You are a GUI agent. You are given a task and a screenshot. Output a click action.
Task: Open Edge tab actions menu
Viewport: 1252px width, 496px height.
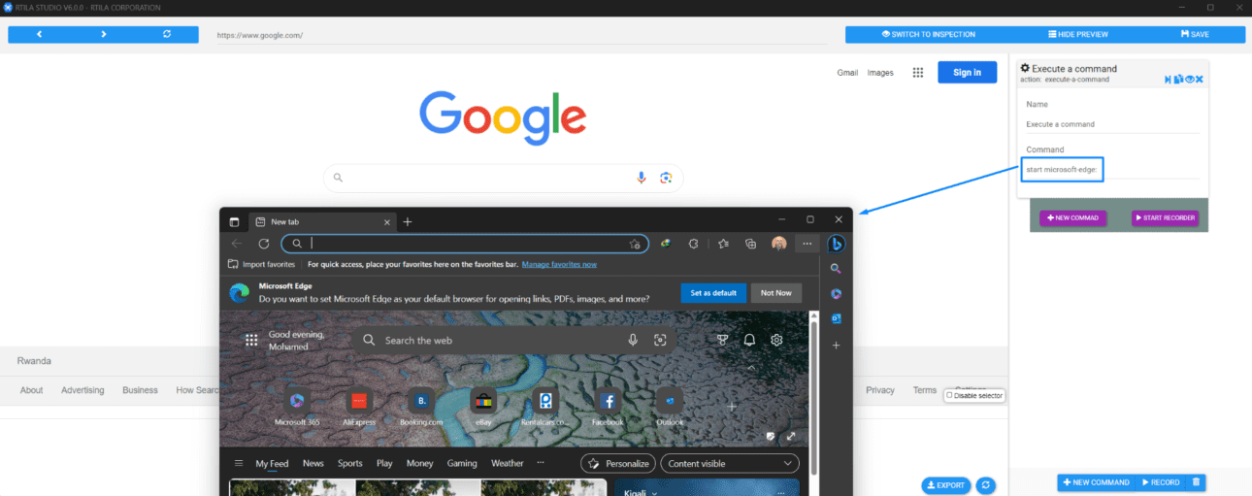click(x=234, y=221)
